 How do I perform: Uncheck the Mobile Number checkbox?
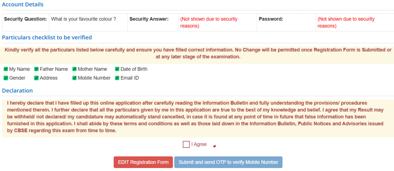(75, 78)
